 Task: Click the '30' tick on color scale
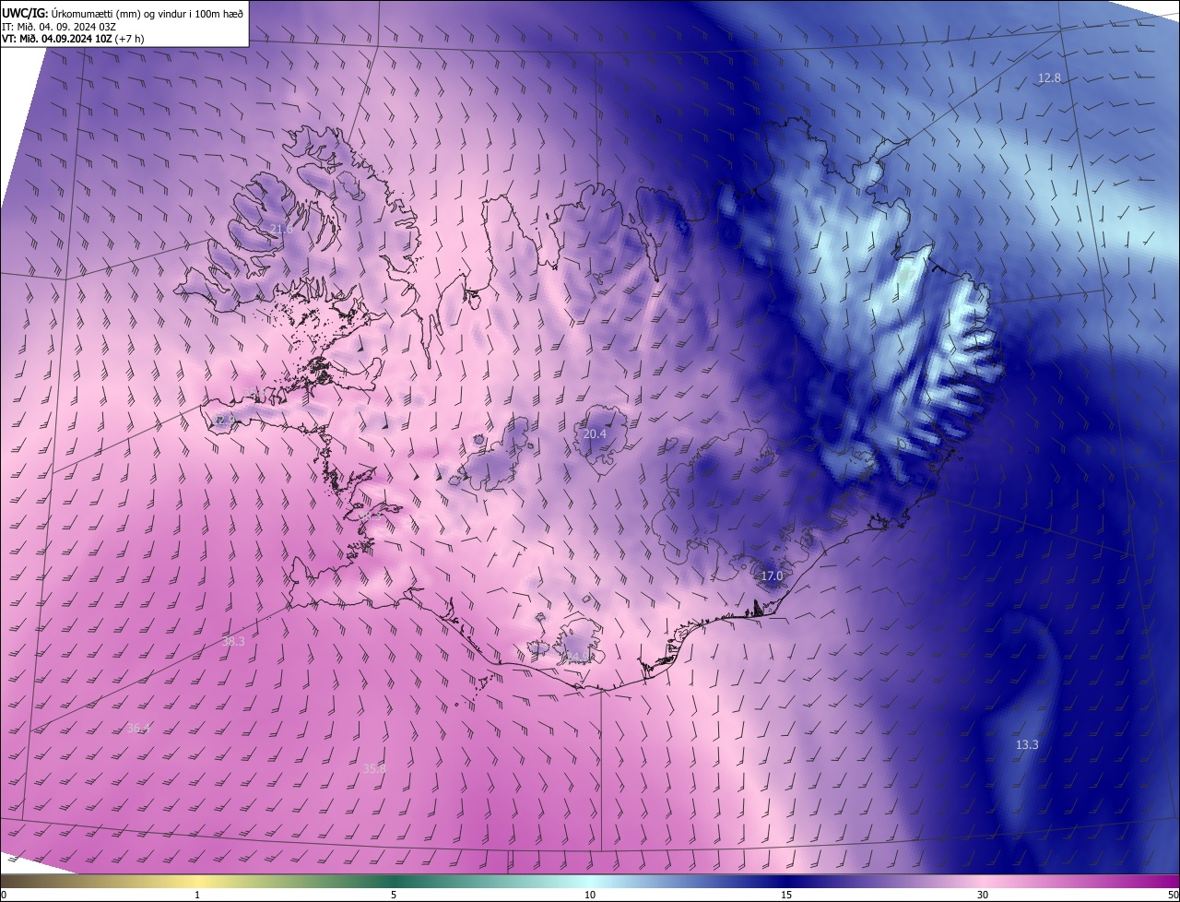[x=983, y=895]
